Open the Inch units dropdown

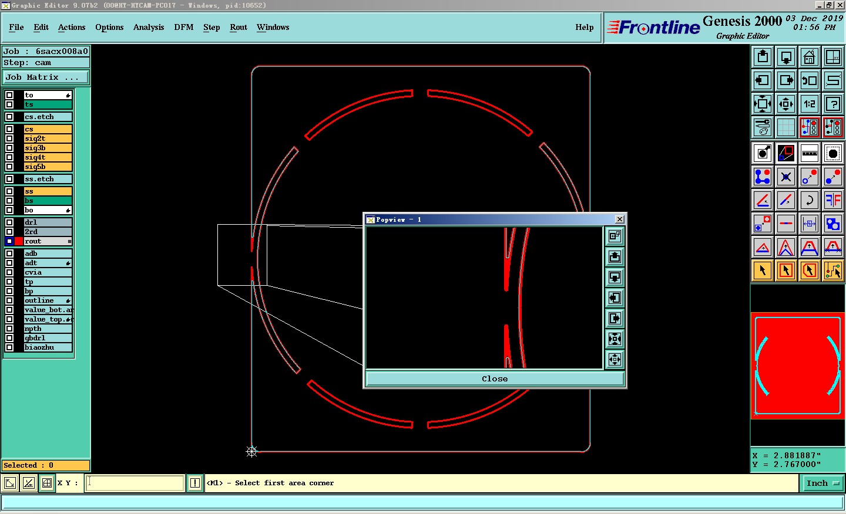822,483
